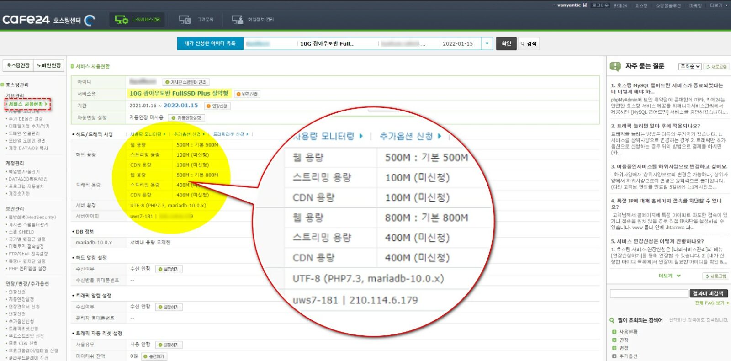731x361 pixels.
Task: Click the 자동연장설정 button in the main panel
Action: 186,118
